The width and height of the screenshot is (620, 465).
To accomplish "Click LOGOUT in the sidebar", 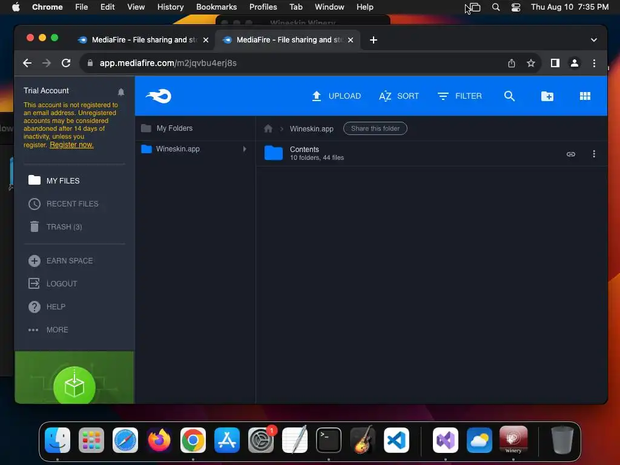I will point(53,283).
